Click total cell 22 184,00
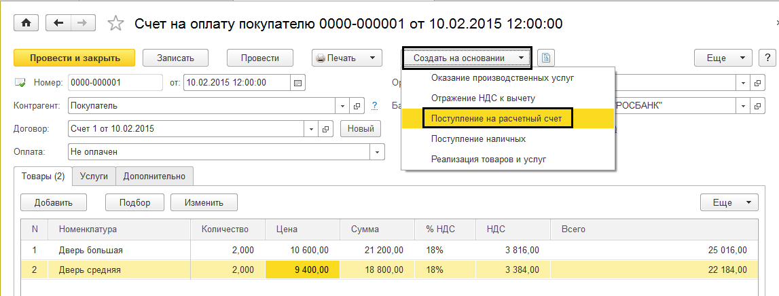Image resolution: width=779 pixels, height=296 pixels. tap(654, 271)
